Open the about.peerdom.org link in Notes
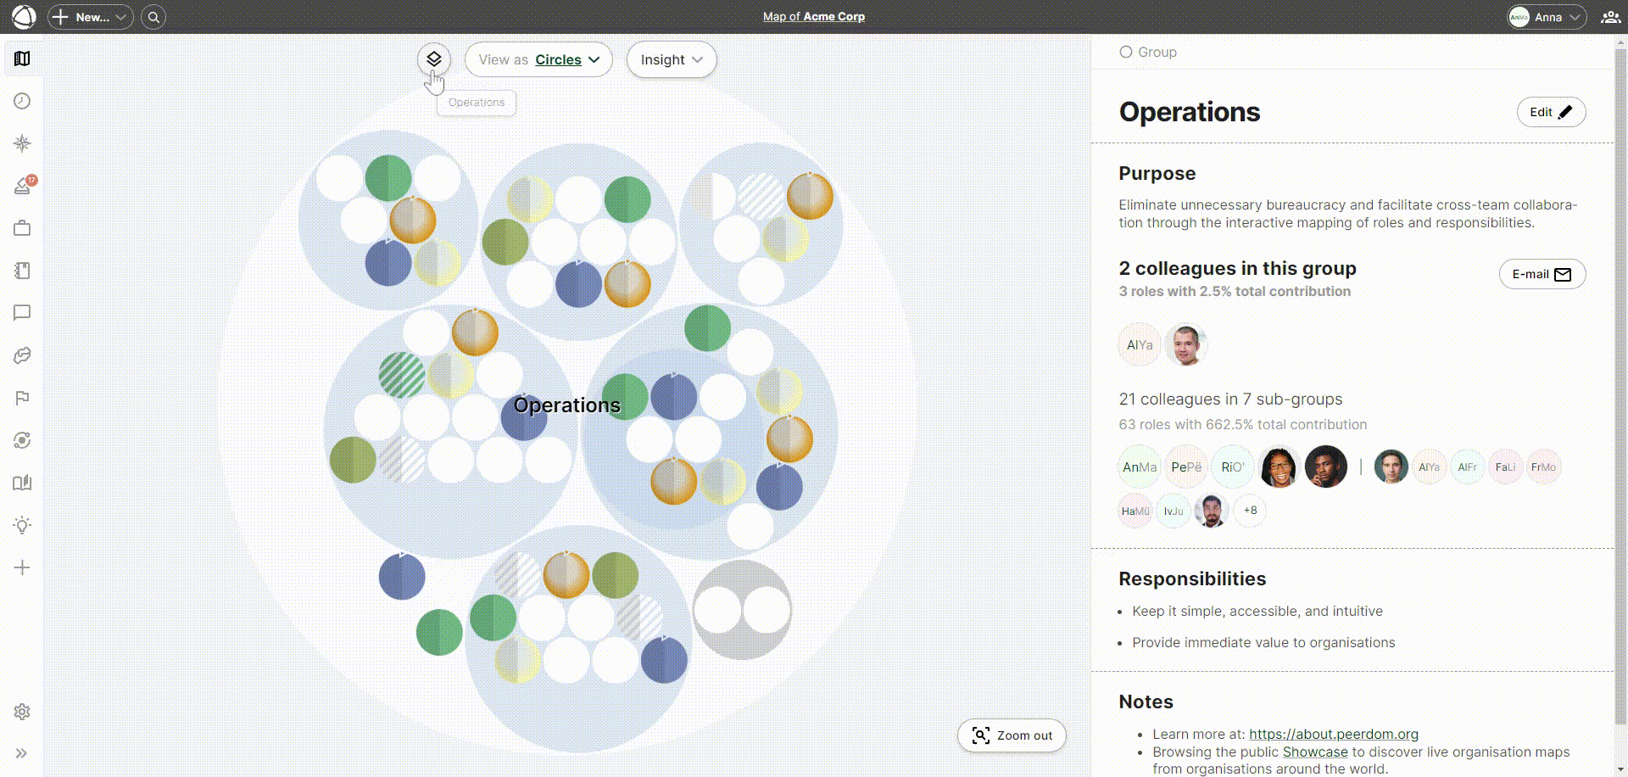The height and width of the screenshot is (777, 1628). [1333, 734]
